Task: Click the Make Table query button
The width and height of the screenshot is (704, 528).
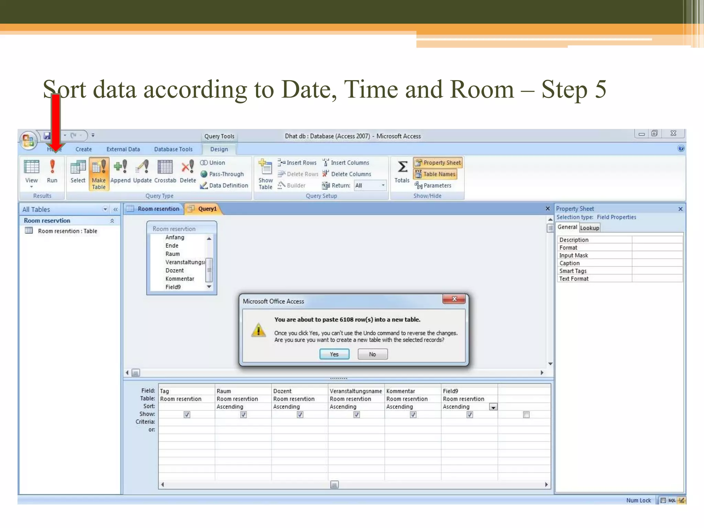Action: click(x=99, y=174)
